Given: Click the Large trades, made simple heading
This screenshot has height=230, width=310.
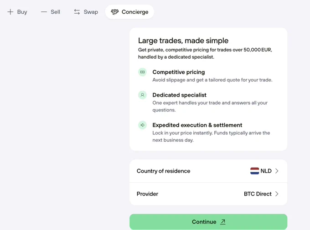Looking at the screenshot, I should point(183,41).
